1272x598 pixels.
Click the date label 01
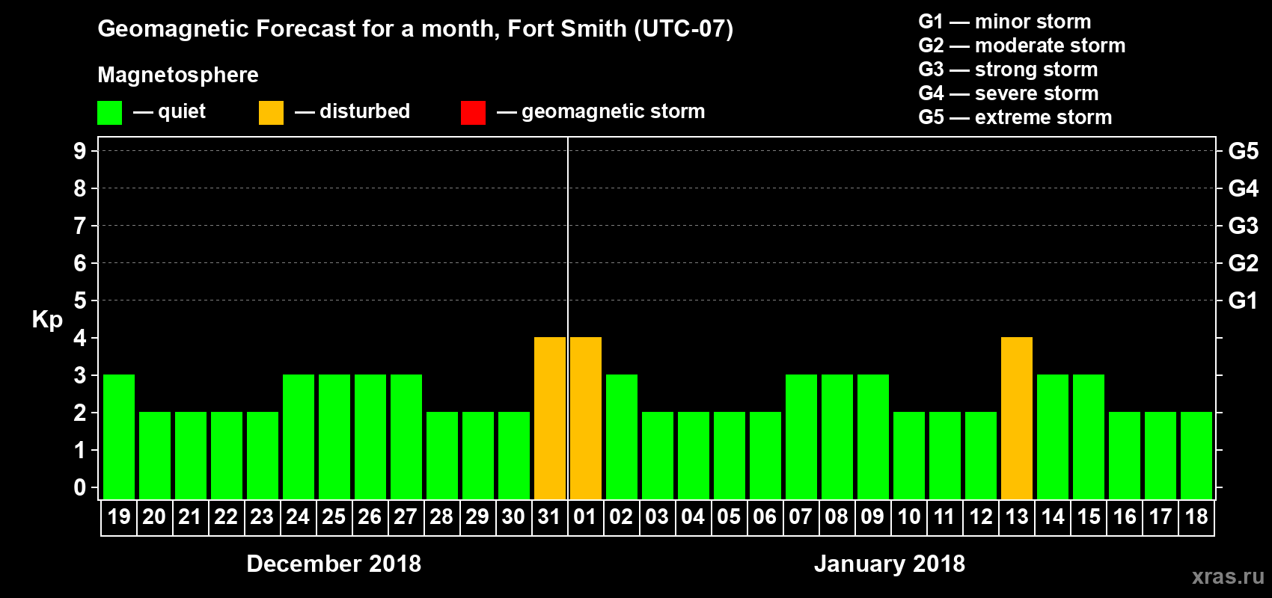585,517
